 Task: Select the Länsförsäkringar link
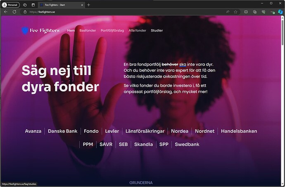point(145,131)
